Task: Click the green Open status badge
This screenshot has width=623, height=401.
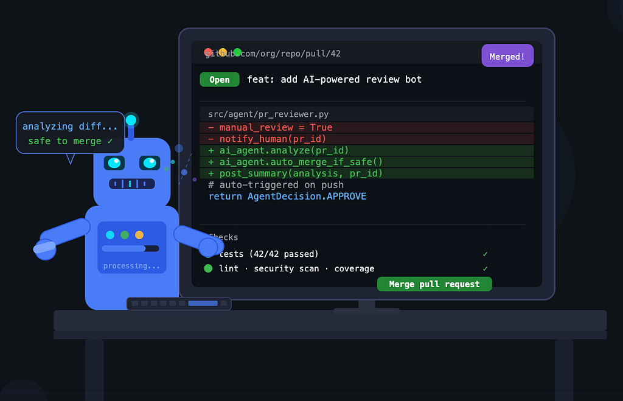Action: click(x=219, y=80)
